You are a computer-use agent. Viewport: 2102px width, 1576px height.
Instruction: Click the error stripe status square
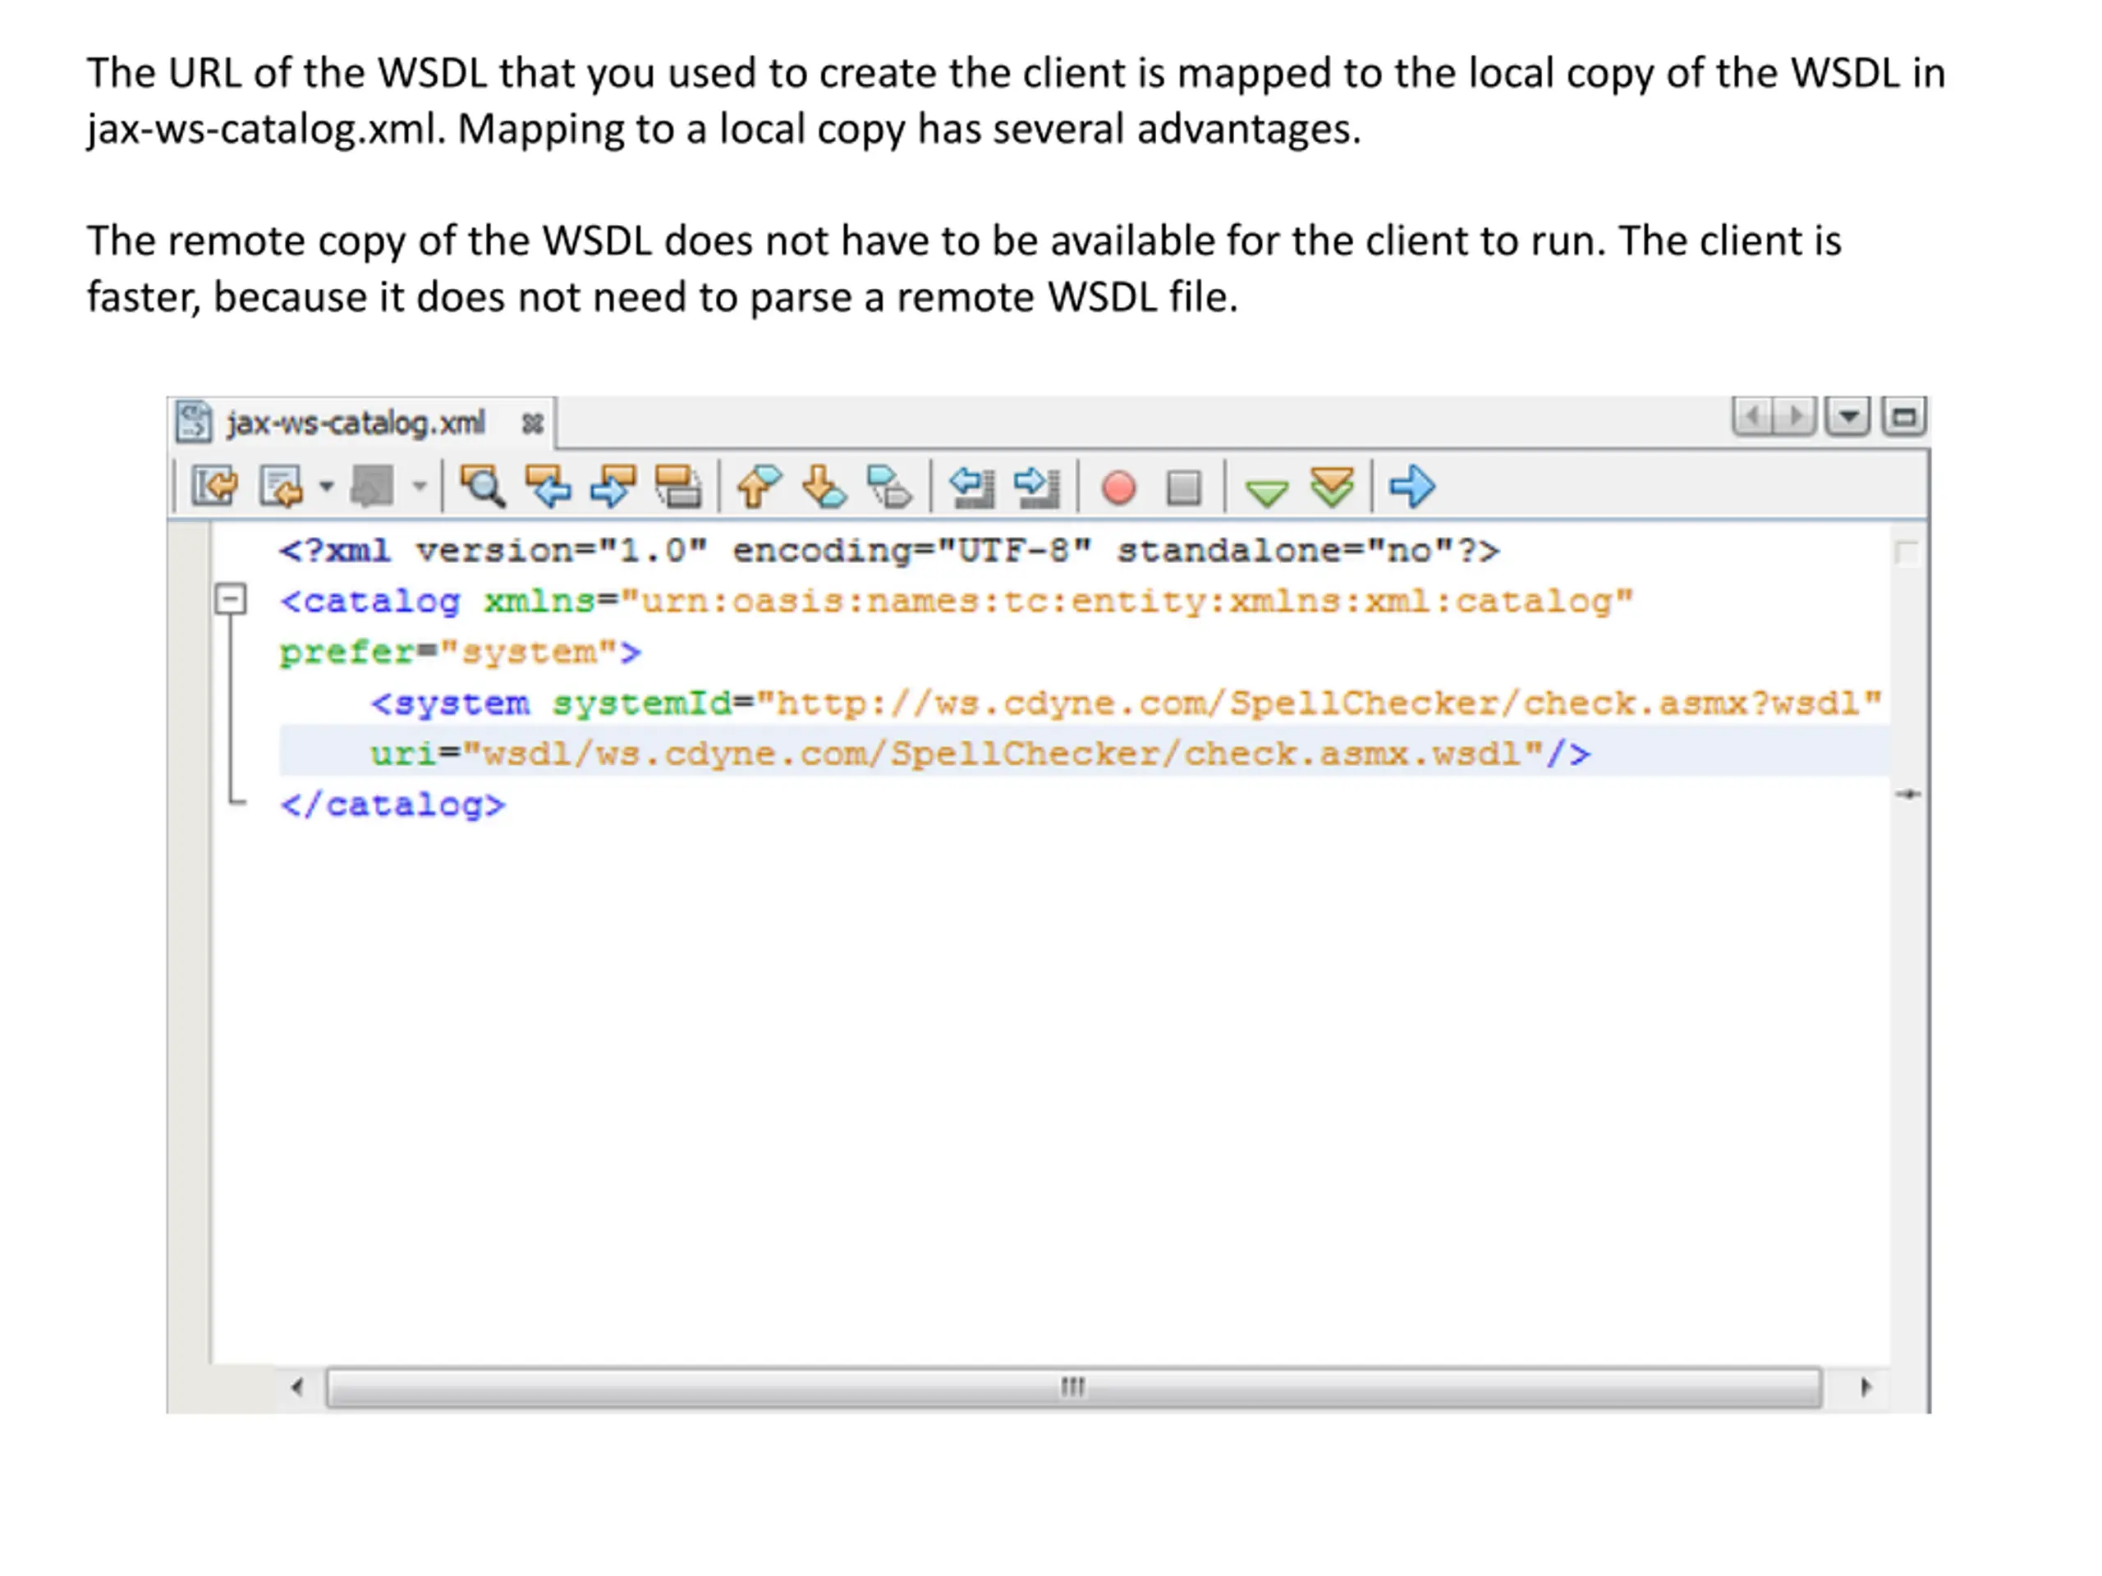pos(1907,553)
